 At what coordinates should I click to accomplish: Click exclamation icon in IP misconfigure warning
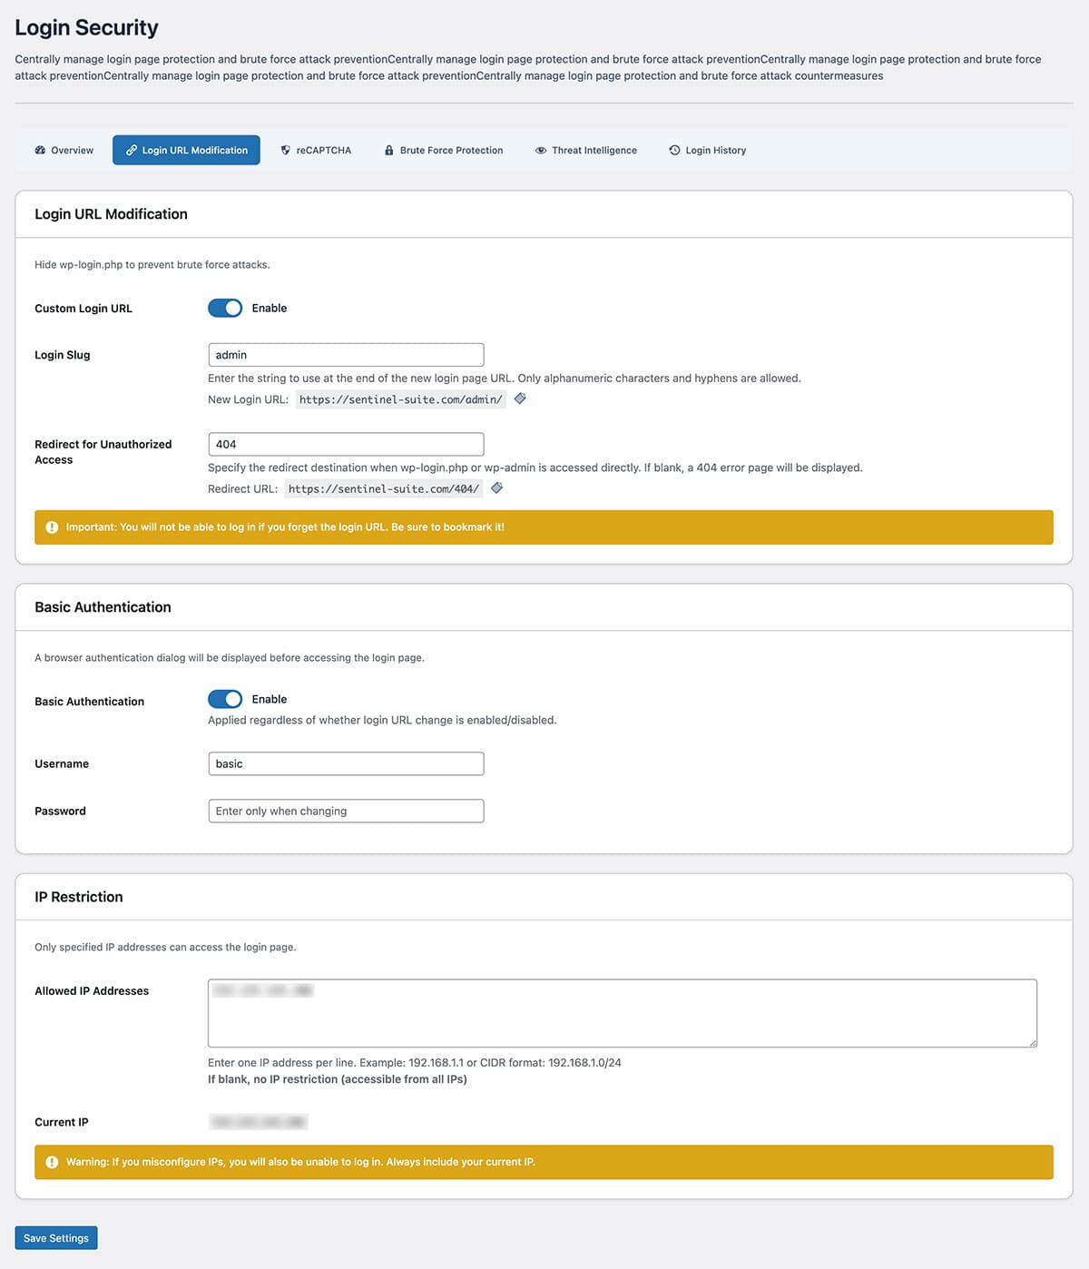pyautogui.click(x=52, y=1162)
